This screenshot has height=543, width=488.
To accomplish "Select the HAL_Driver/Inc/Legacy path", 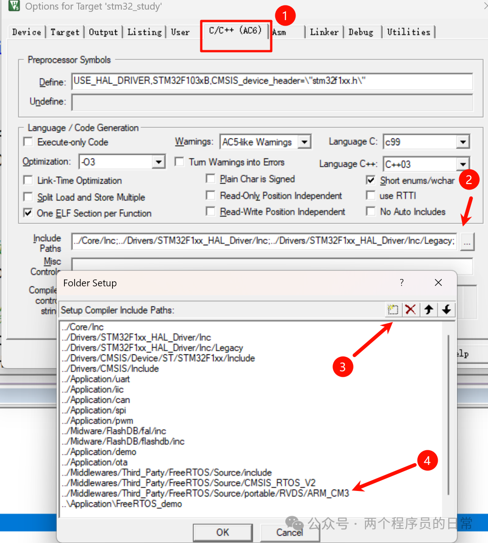I will (x=152, y=348).
